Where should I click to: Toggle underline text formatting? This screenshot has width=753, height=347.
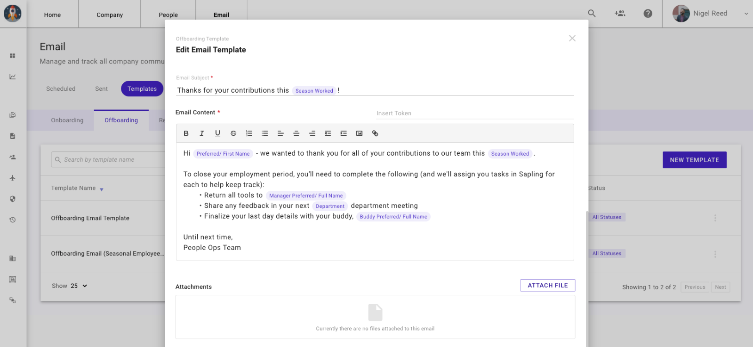217,134
